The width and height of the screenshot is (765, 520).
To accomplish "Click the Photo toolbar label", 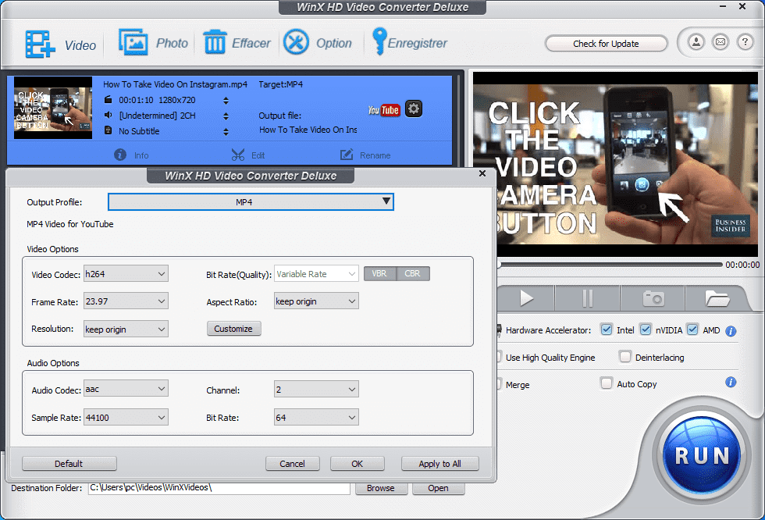I will pyautogui.click(x=172, y=44).
